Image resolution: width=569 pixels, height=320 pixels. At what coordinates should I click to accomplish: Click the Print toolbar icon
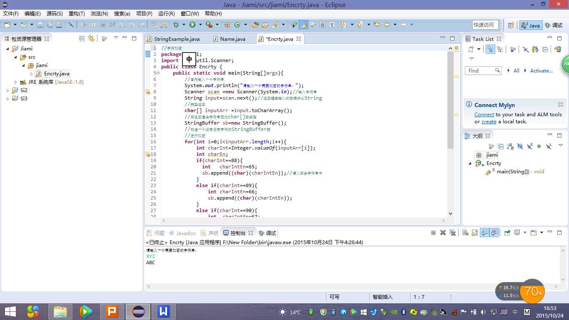point(59,25)
